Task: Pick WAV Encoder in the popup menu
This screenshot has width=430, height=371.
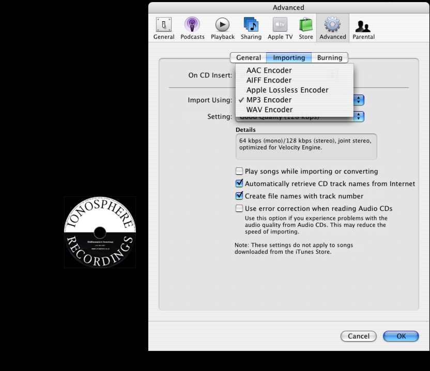Action: point(269,110)
